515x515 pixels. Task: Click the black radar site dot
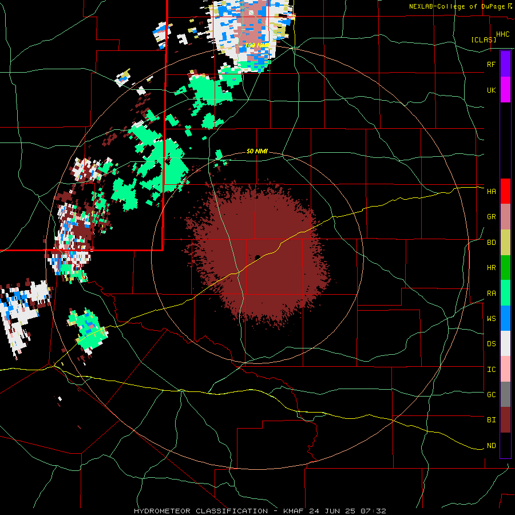[257, 257]
